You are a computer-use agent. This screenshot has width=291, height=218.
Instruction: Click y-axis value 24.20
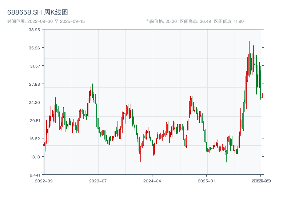tap(34, 102)
